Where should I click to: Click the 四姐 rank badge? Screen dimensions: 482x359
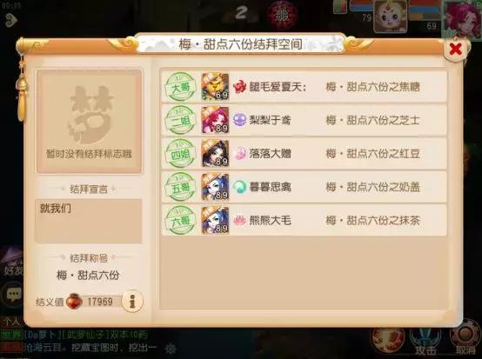tap(180, 154)
